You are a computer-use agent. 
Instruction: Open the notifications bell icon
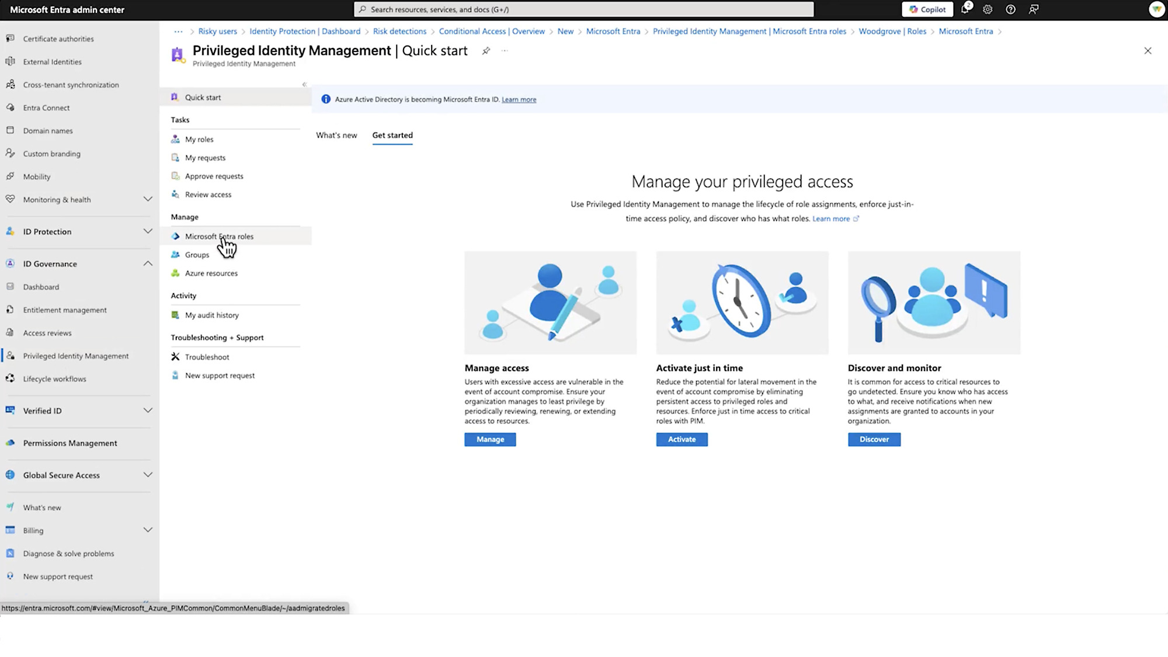pos(966,9)
